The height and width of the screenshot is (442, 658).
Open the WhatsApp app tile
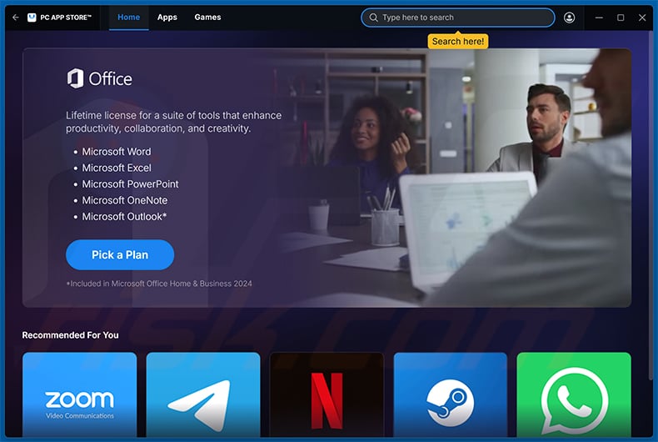(x=574, y=395)
